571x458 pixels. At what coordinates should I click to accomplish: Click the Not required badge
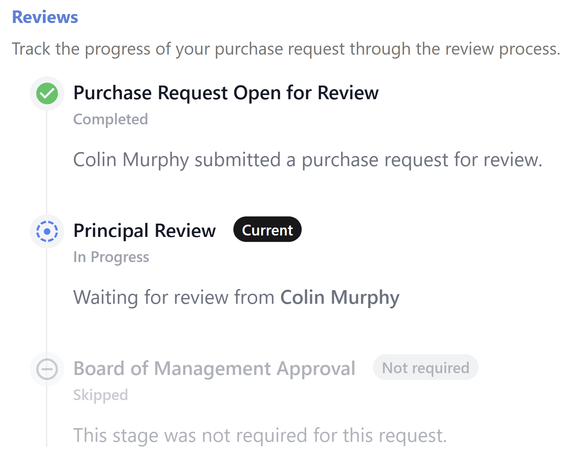tap(425, 367)
